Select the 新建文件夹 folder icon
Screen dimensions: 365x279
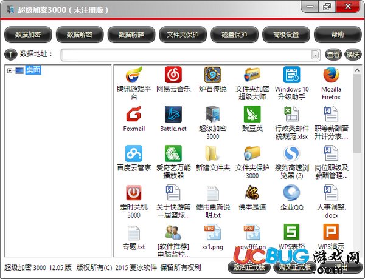click(212, 153)
